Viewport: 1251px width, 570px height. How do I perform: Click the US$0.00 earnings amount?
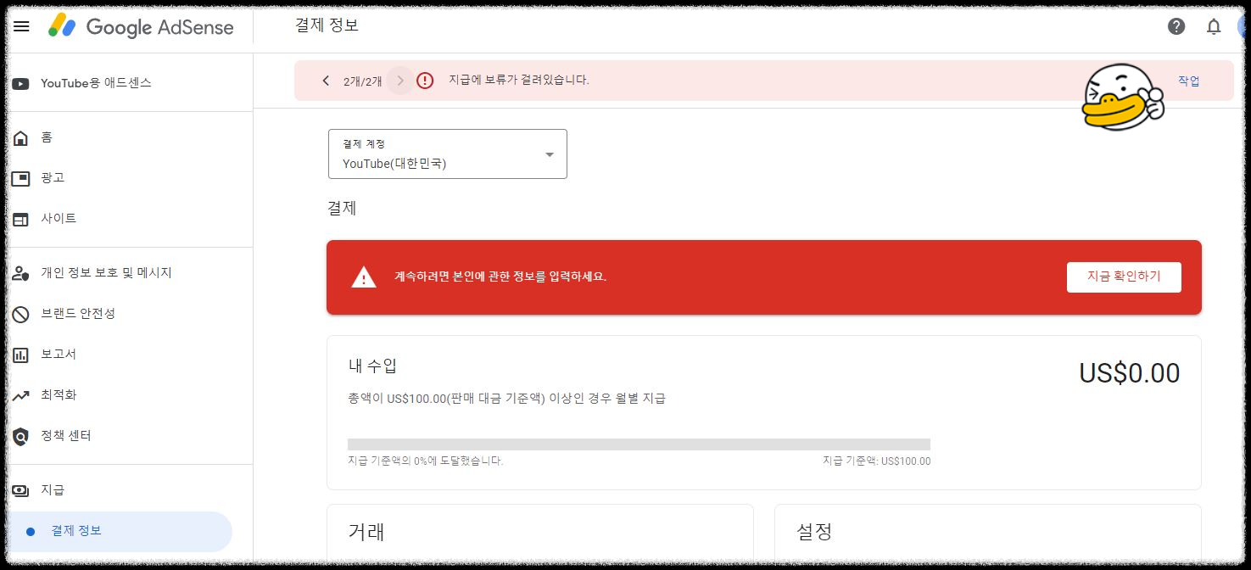pyautogui.click(x=1129, y=373)
